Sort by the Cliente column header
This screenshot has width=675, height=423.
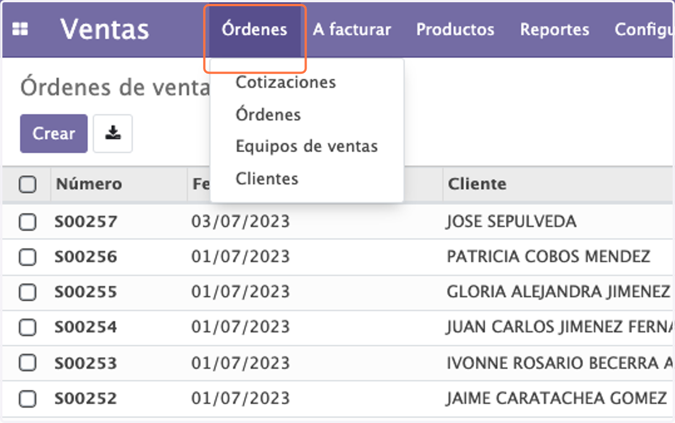[x=477, y=184]
